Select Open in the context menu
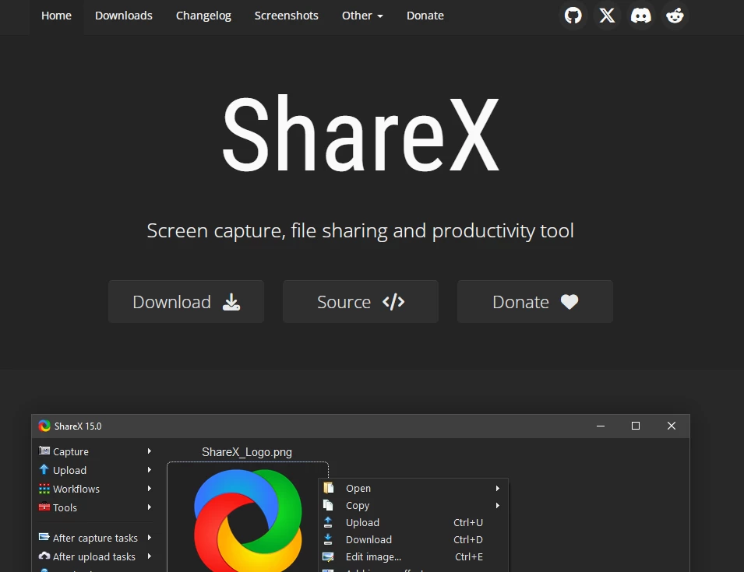This screenshot has height=572, width=744. 413,488
